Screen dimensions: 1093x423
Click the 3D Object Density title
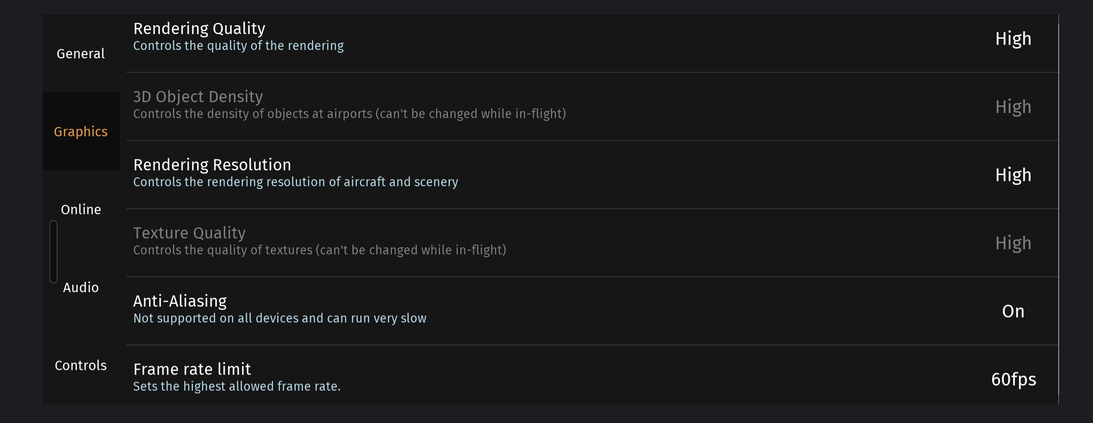[x=198, y=97]
